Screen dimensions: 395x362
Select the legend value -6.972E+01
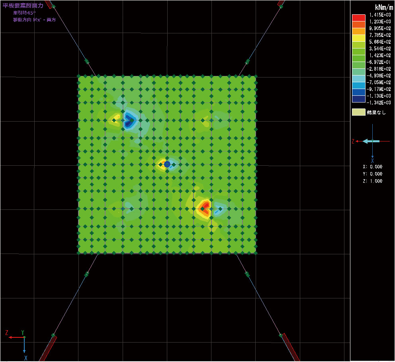(x=379, y=62)
